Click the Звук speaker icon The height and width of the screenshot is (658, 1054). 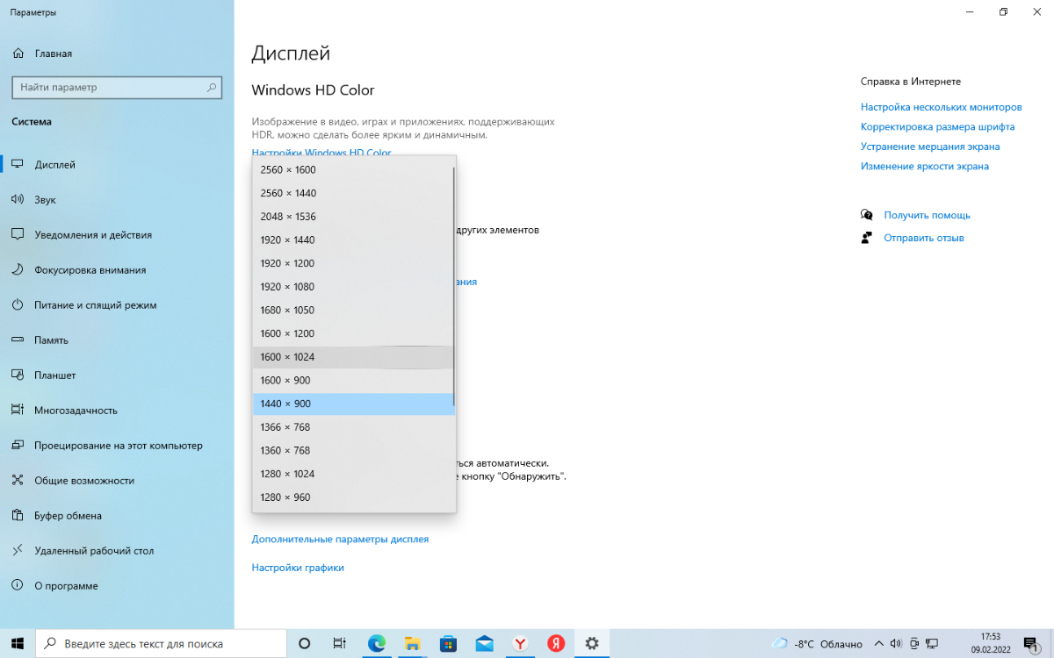pyautogui.click(x=18, y=200)
